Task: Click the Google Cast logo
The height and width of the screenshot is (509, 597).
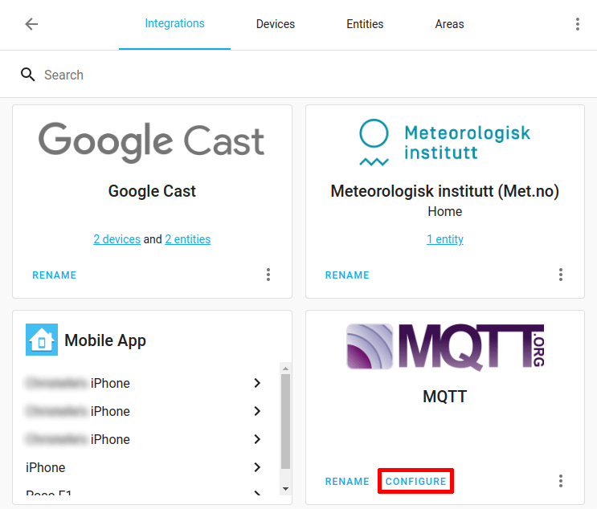Action: pyautogui.click(x=151, y=142)
